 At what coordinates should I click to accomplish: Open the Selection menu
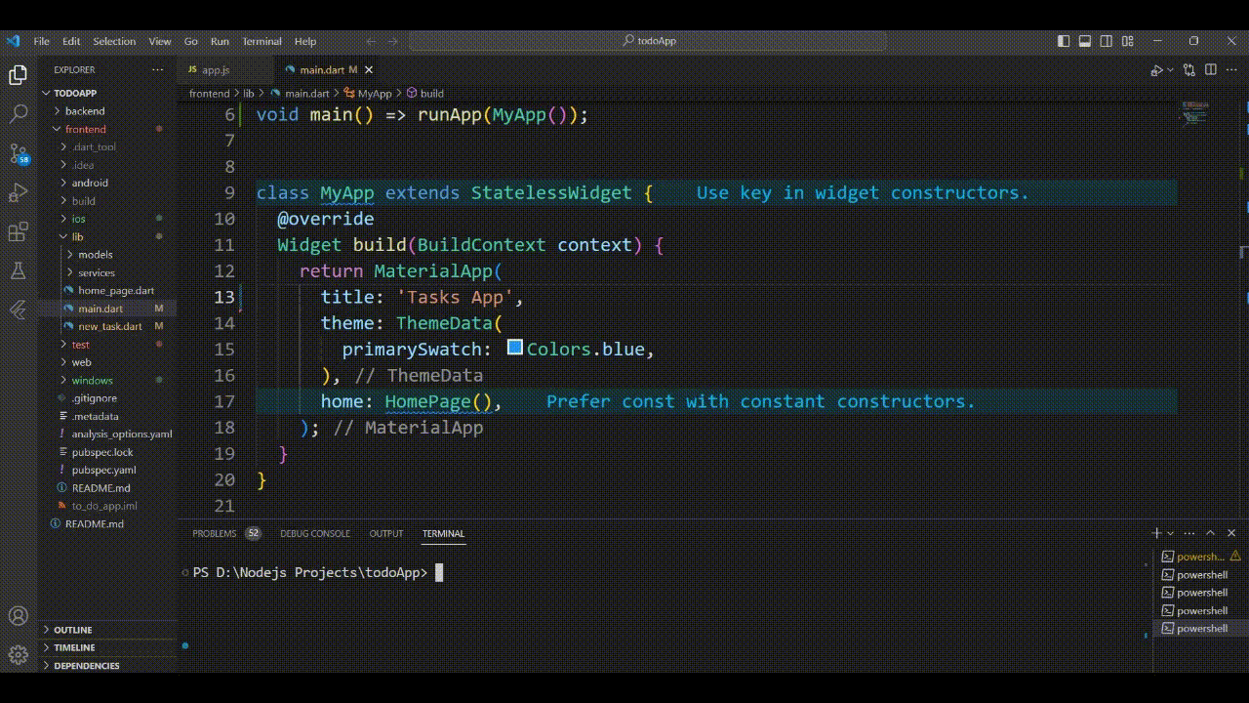pos(114,41)
